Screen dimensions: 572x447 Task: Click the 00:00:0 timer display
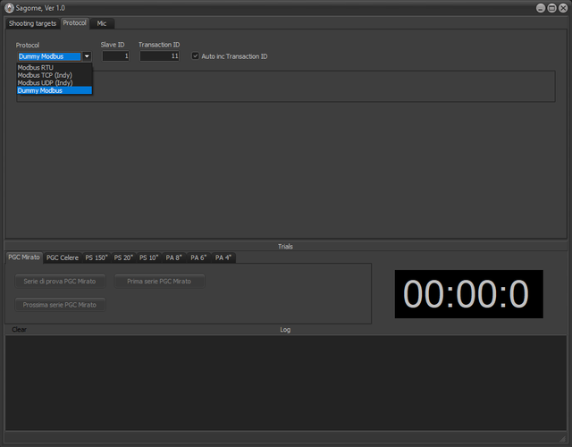pyautogui.click(x=468, y=294)
